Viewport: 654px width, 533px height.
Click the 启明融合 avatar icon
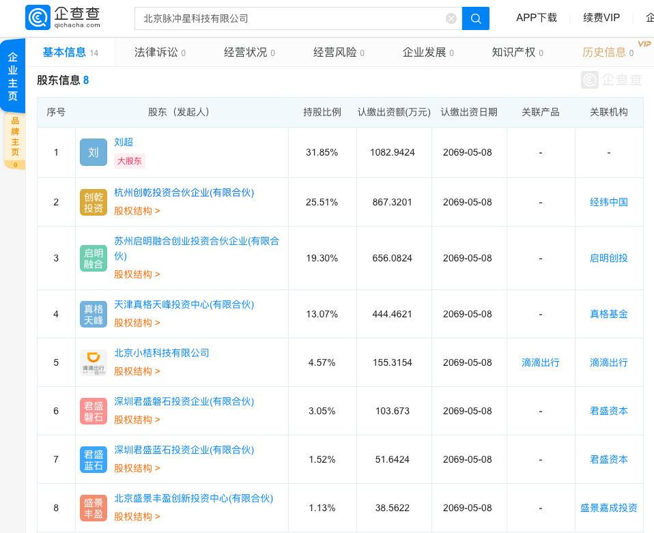coord(94,258)
